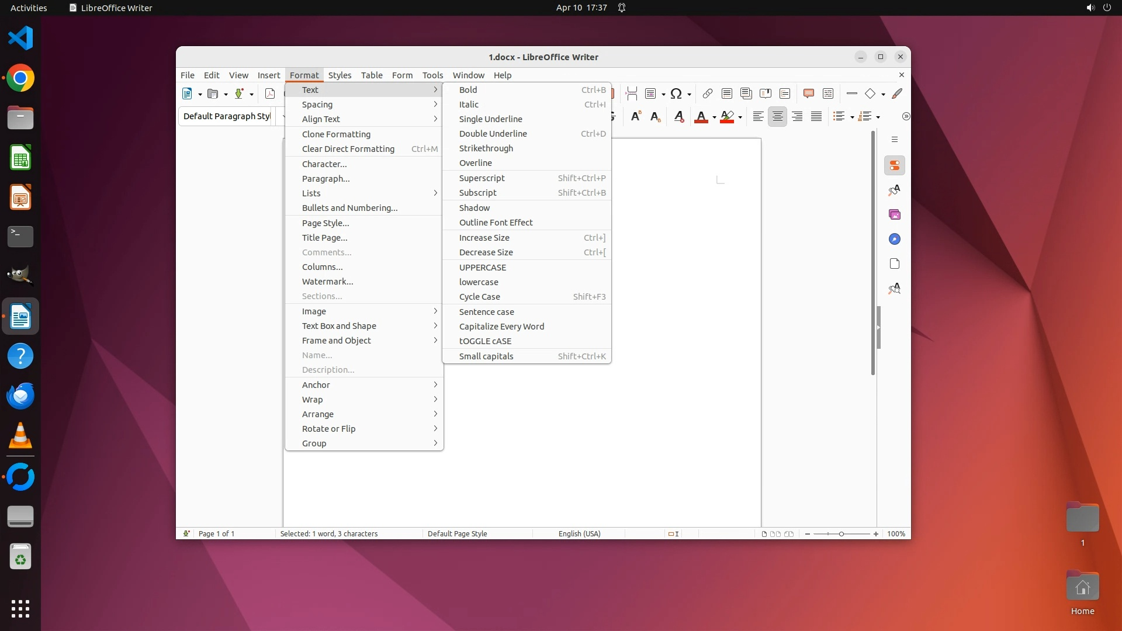This screenshot has height=631, width=1122.
Task: Open the sidebar Navigator panel icon
Action: (x=894, y=239)
